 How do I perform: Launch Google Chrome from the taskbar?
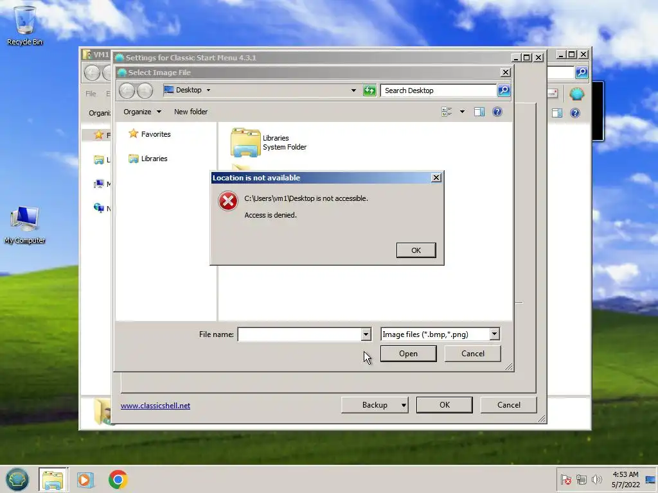click(118, 480)
